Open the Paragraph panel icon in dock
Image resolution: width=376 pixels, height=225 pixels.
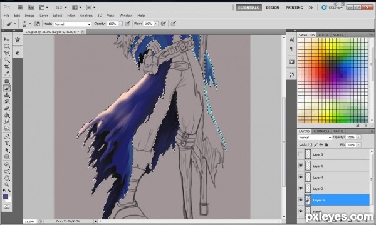pos(291,49)
